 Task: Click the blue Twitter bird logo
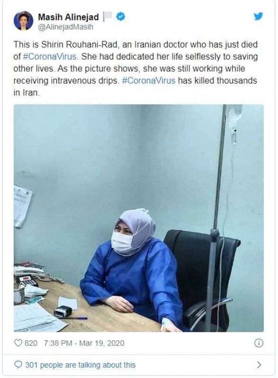(x=258, y=17)
